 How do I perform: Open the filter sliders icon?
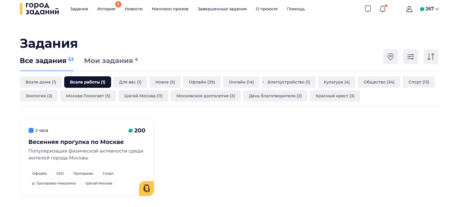[411, 57]
